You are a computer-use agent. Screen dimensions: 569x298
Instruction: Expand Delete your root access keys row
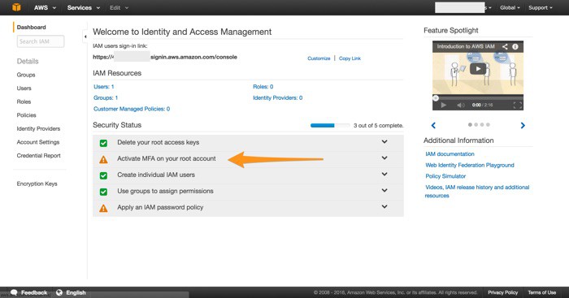pos(384,142)
